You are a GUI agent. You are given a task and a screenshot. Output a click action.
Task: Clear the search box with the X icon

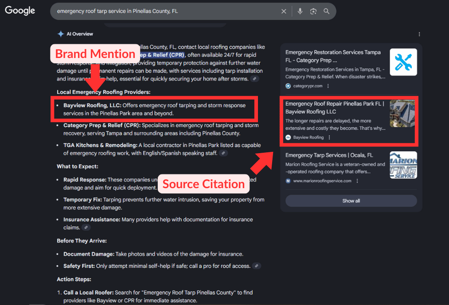tap(284, 11)
